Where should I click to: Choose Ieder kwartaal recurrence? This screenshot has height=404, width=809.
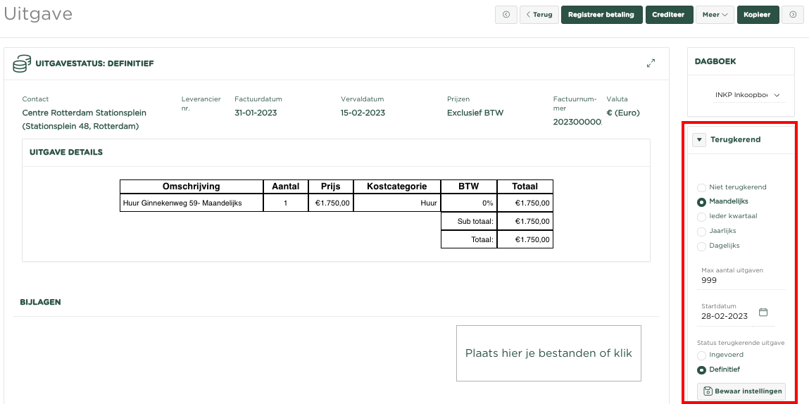pos(701,217)
